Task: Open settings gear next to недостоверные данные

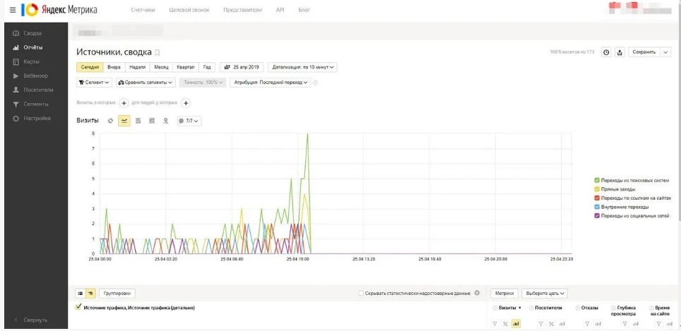Action: pyautogui.click(x=477, y=294)
